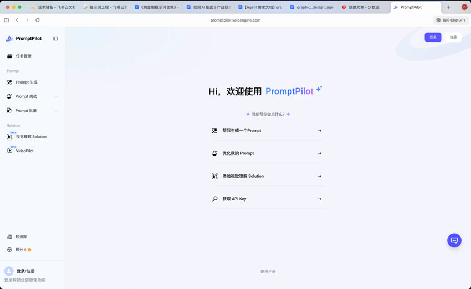Image resolution: width=471 pixels, height=289 pixels.
Task: Click the key icon beside 获取 API Key
Action: pyautogui.click(x=214, y=199)
